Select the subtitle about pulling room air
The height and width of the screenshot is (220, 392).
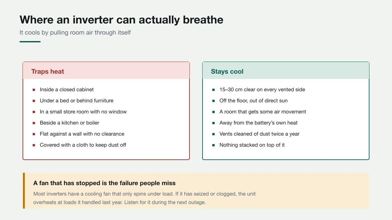click(75, 33)
